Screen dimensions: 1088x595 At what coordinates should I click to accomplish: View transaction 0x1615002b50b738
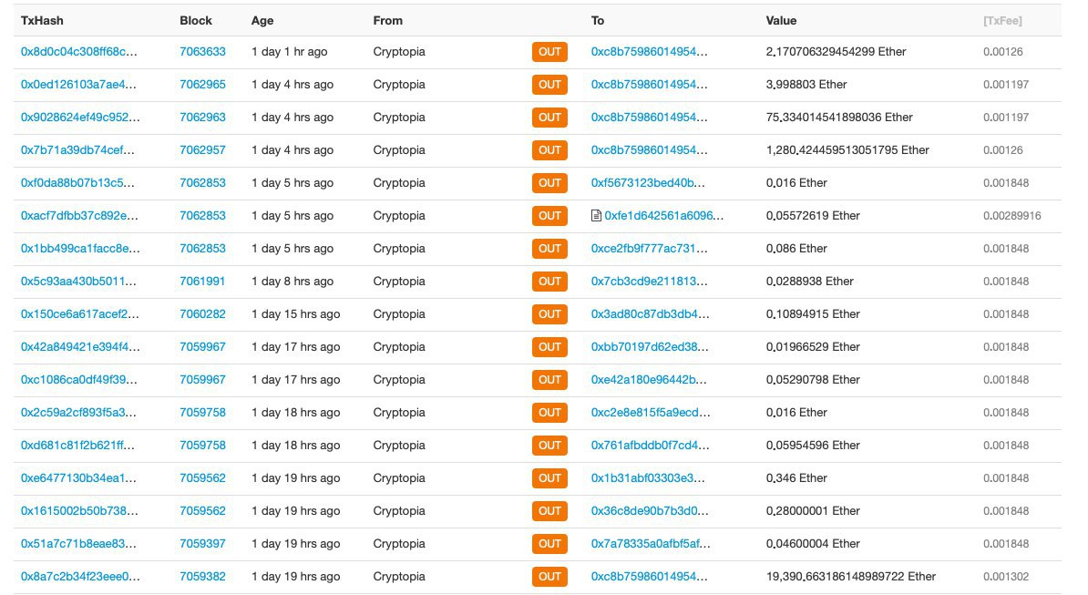(x=80, y=511)
